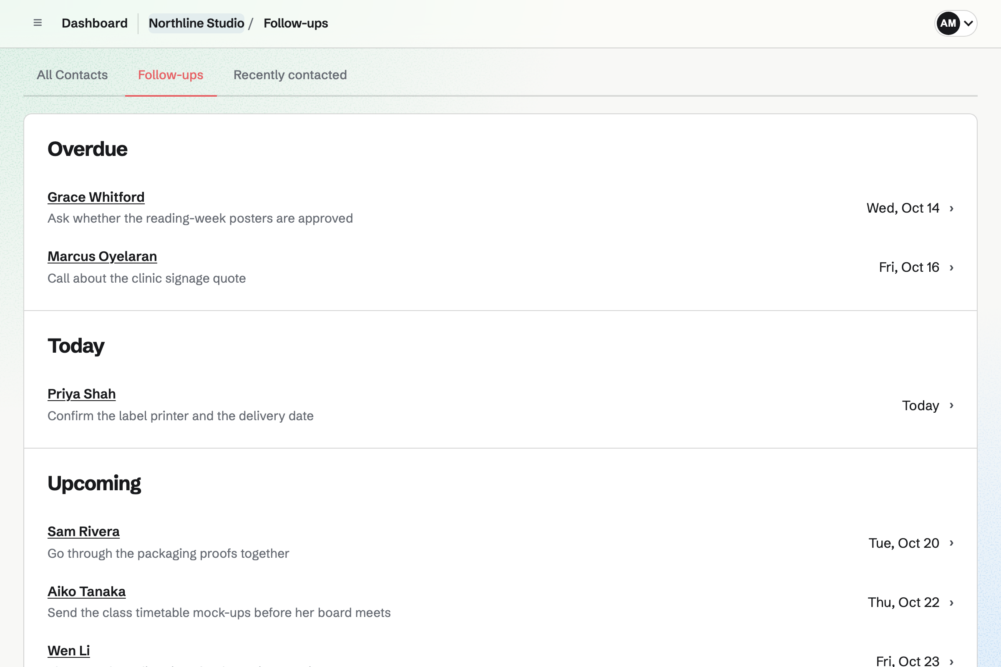The width and height of the screenshot is (1001, 667).
Task: Click the Upcoming section heading
Action: point(94,484)
